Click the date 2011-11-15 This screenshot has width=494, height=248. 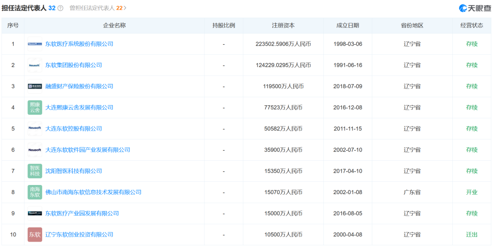point(348,128)
